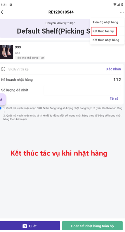Tap the Default Shelf location banner
This screenshot has height=232, width=125.
45,28
